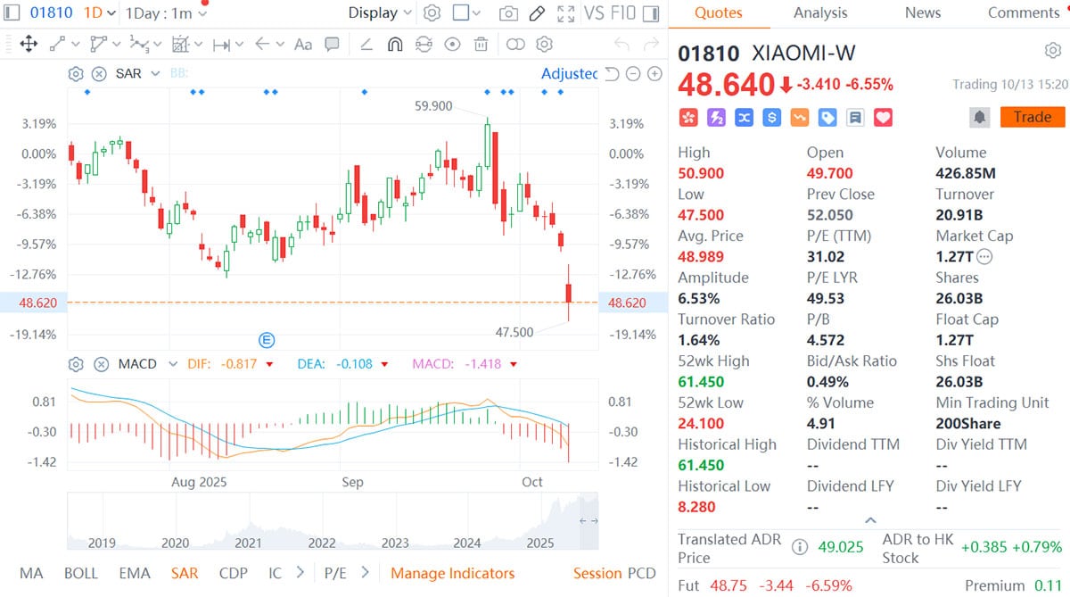Take a chart snapshot with the camera icon
Image resolution: width=1070 pixels, height=597 pixels.
[x=508, y=13]
